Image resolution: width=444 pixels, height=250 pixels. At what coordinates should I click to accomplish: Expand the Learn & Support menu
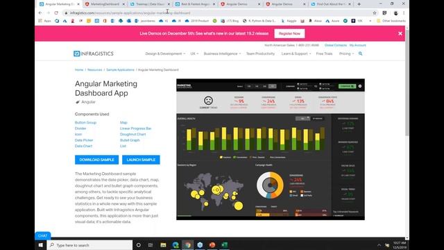pyautogui.click(x=296, y=53)
